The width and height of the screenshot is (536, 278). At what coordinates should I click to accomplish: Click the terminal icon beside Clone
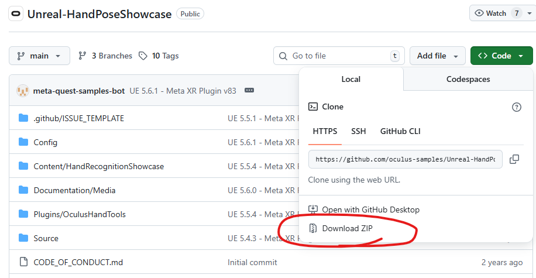click(313, 107)
